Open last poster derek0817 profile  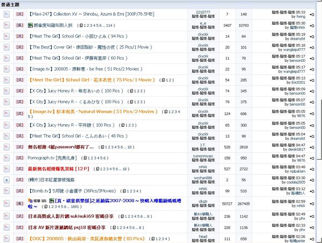(297, 149)
